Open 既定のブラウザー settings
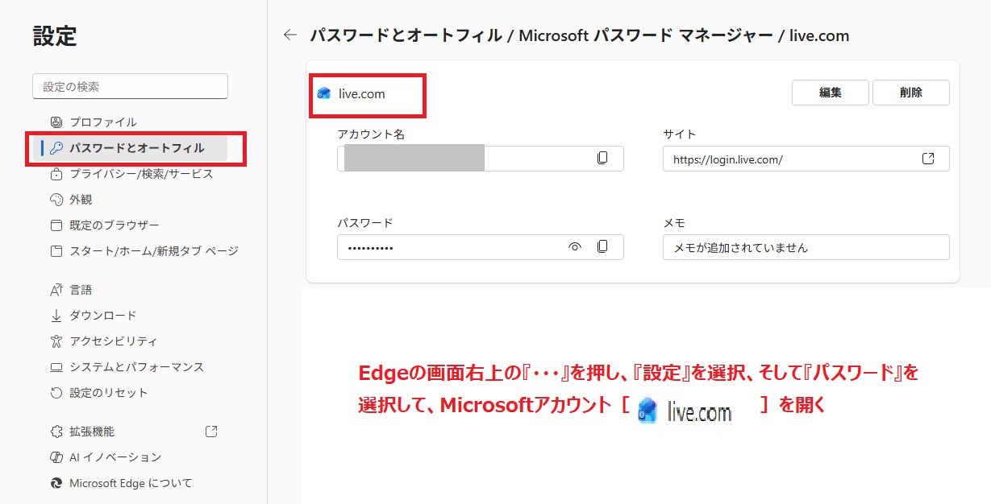The image size is (991, 504). click(x=114, y=225)
